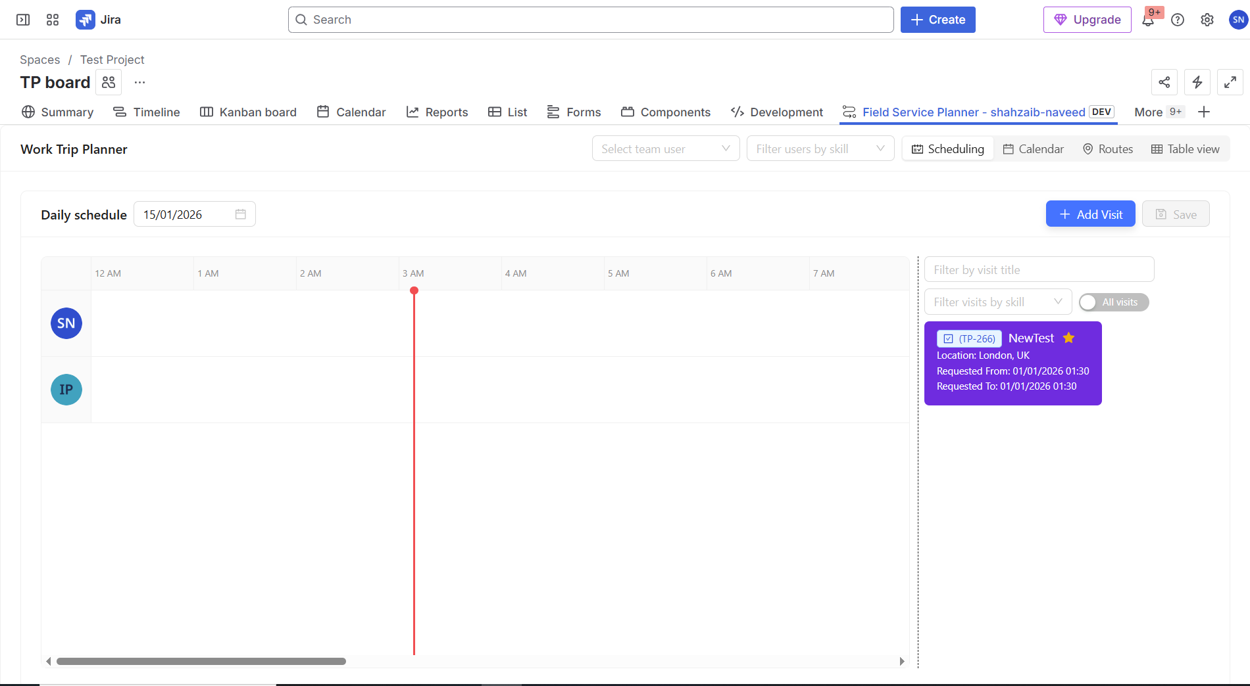The image size is (1250, 686).
Task: Toggle the All visits switch
Action: click(1114, 302)
